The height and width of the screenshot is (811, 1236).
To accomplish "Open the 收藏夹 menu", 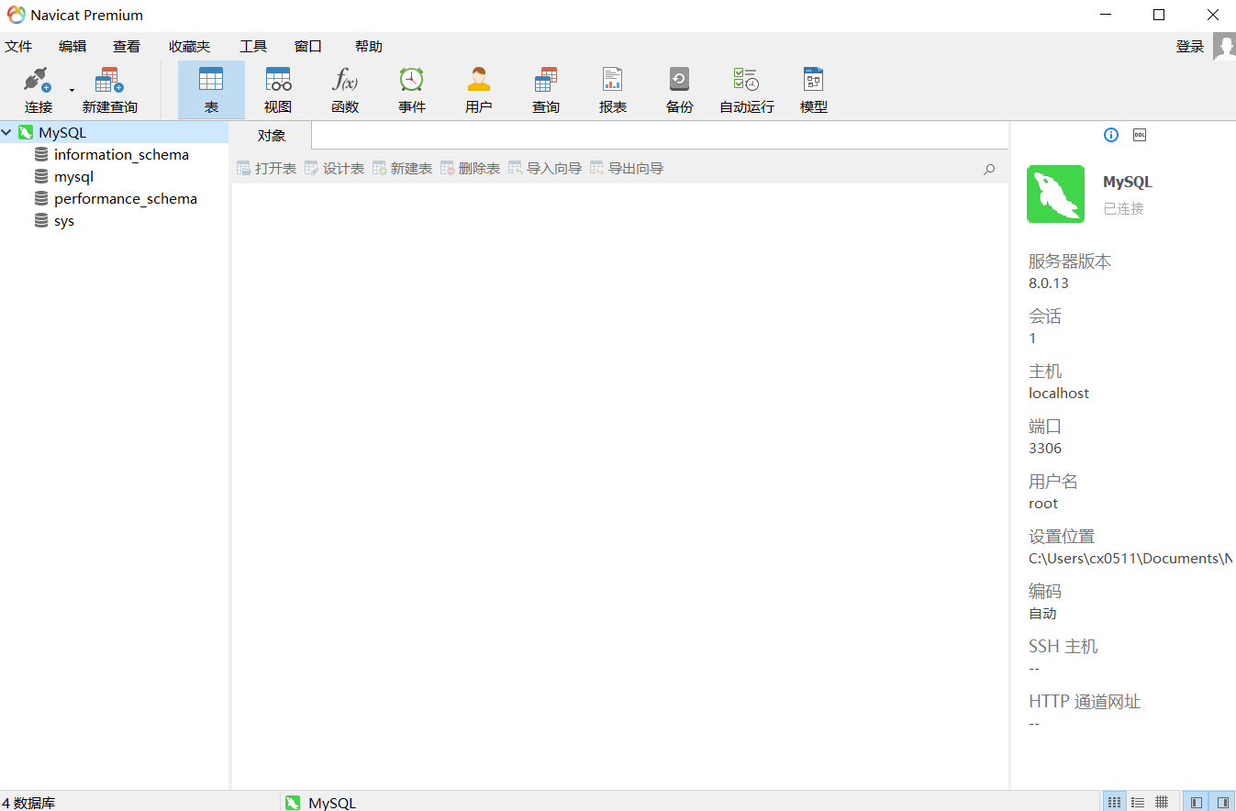I will pos(189,46).
